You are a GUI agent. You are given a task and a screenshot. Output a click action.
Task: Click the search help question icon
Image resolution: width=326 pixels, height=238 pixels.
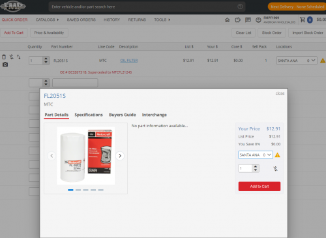point(240,7)
